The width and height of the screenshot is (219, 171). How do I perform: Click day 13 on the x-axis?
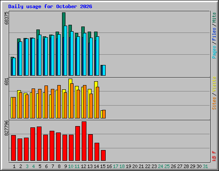click(90, 166)
